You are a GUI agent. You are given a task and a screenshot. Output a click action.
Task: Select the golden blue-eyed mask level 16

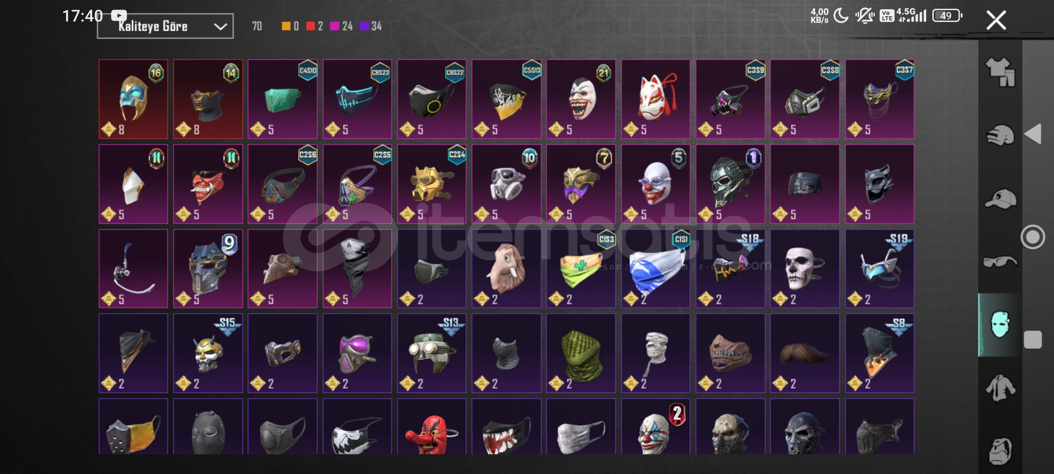click(x=134, y=99)
